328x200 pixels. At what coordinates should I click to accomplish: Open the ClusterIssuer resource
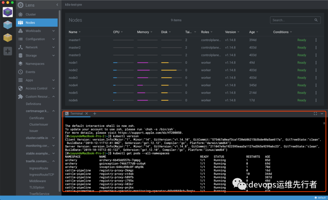click(39, 125)
